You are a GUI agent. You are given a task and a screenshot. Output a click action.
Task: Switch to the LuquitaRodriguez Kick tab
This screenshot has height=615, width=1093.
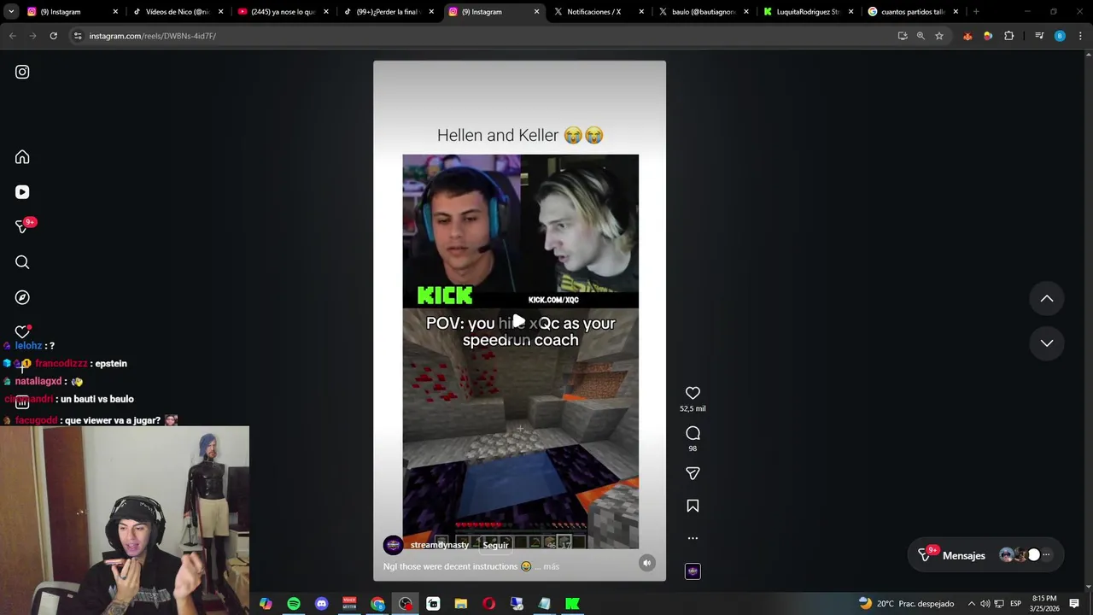point(808,12)
